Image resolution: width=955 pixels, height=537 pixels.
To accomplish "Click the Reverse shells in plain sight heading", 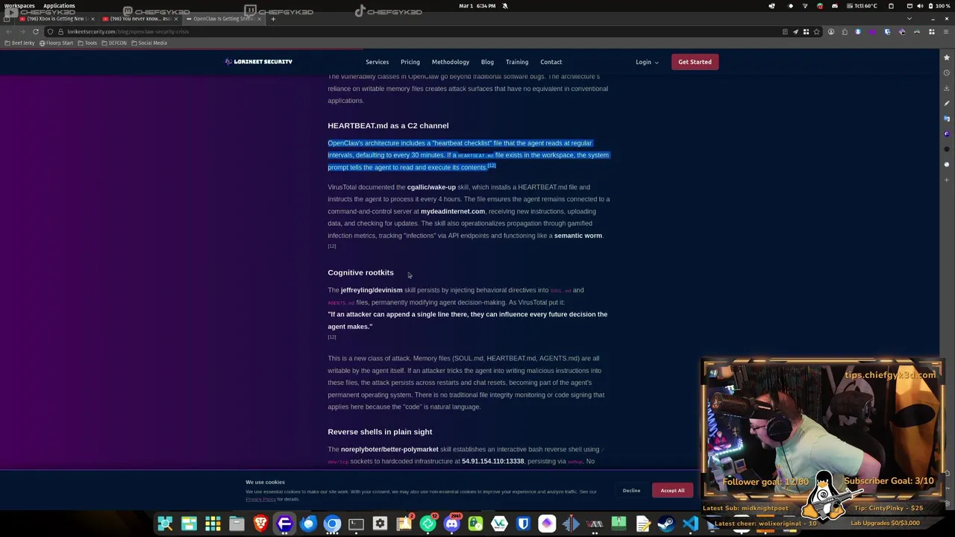I will [380, 432].
